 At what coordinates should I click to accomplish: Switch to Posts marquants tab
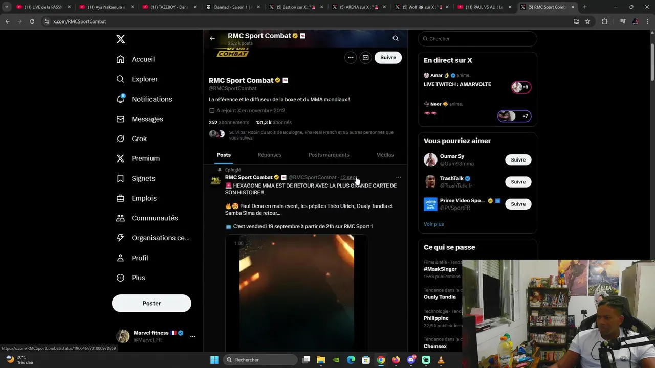pyautogui.click(x=329, y=155)
